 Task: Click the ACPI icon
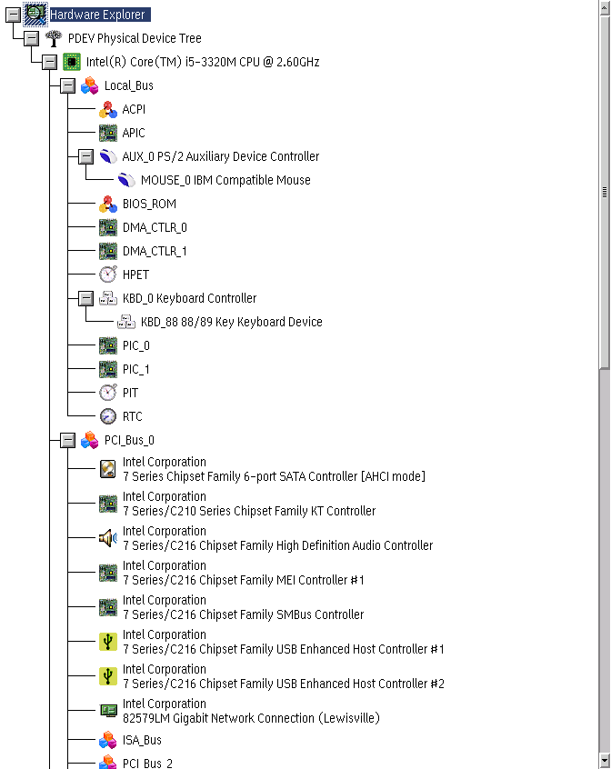coord(108,109)
